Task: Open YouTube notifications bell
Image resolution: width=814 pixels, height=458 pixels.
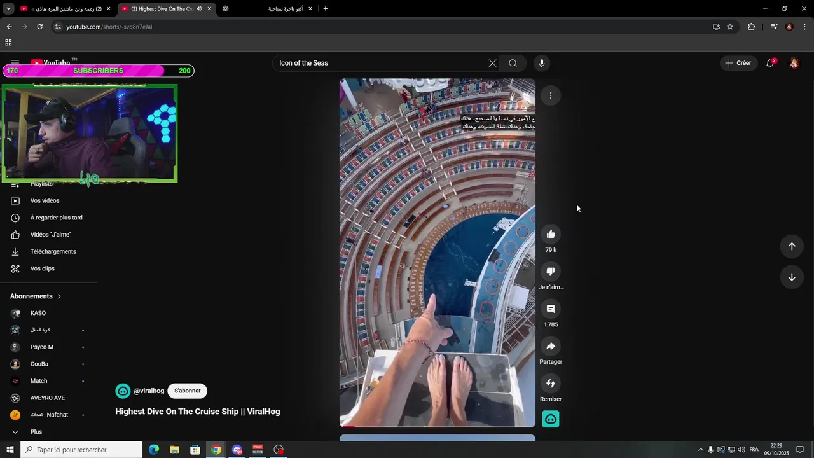Action: [770, 63]
